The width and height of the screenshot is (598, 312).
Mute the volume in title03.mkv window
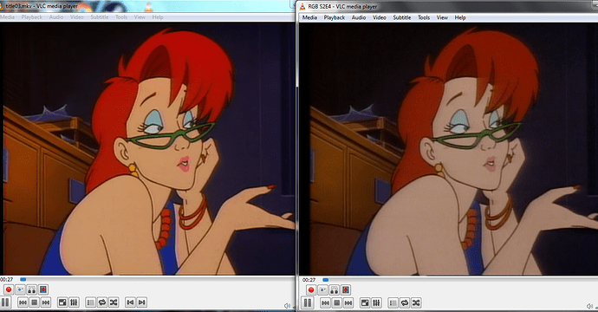point(287,306)
